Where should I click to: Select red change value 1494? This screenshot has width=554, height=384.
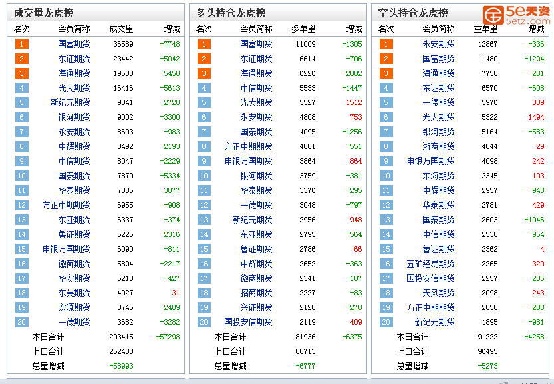tap(536, 117)
